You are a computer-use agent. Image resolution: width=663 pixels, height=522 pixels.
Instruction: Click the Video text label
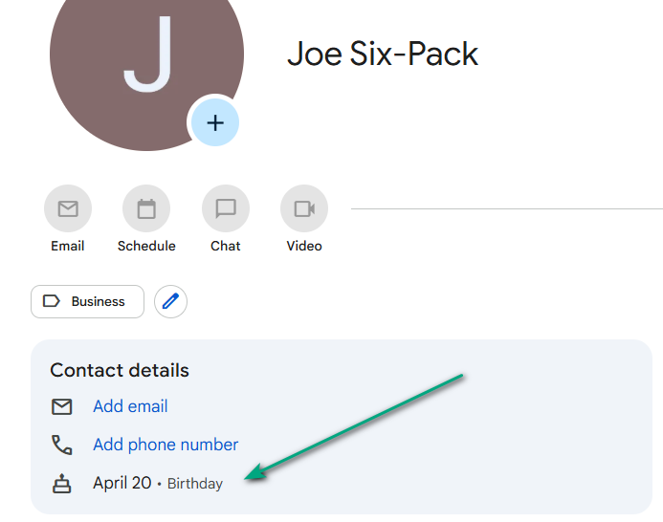pyautogui.click(x=304, y=246)
